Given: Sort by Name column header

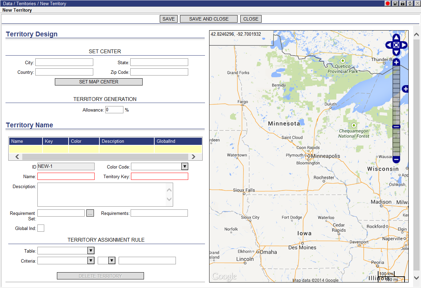Looking at the screenshot, I should point(26,141).
